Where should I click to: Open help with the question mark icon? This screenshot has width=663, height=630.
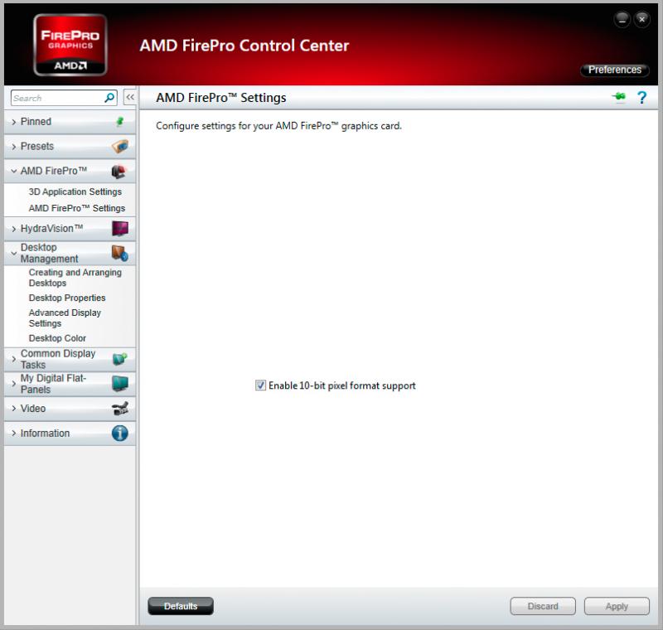click(x=641, y=98)
